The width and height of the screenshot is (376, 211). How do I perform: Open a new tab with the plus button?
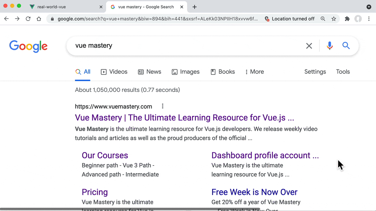coord(194,7)
